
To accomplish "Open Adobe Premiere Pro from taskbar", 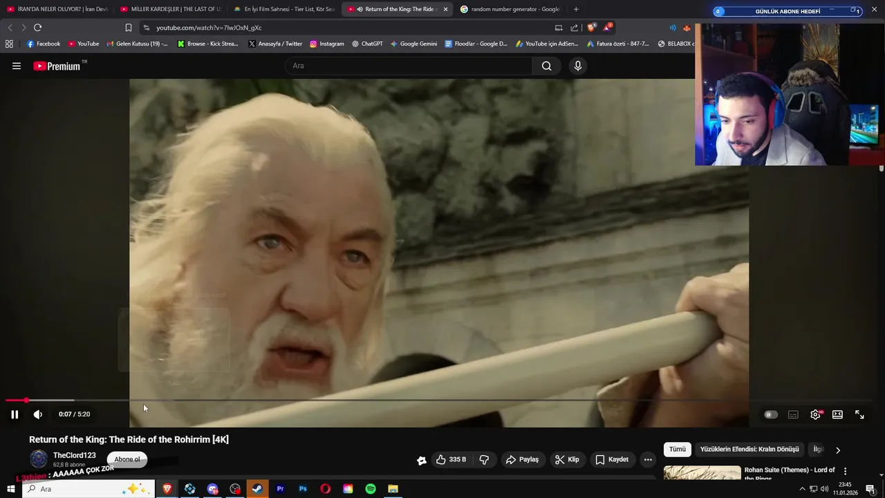I will 280,489.
